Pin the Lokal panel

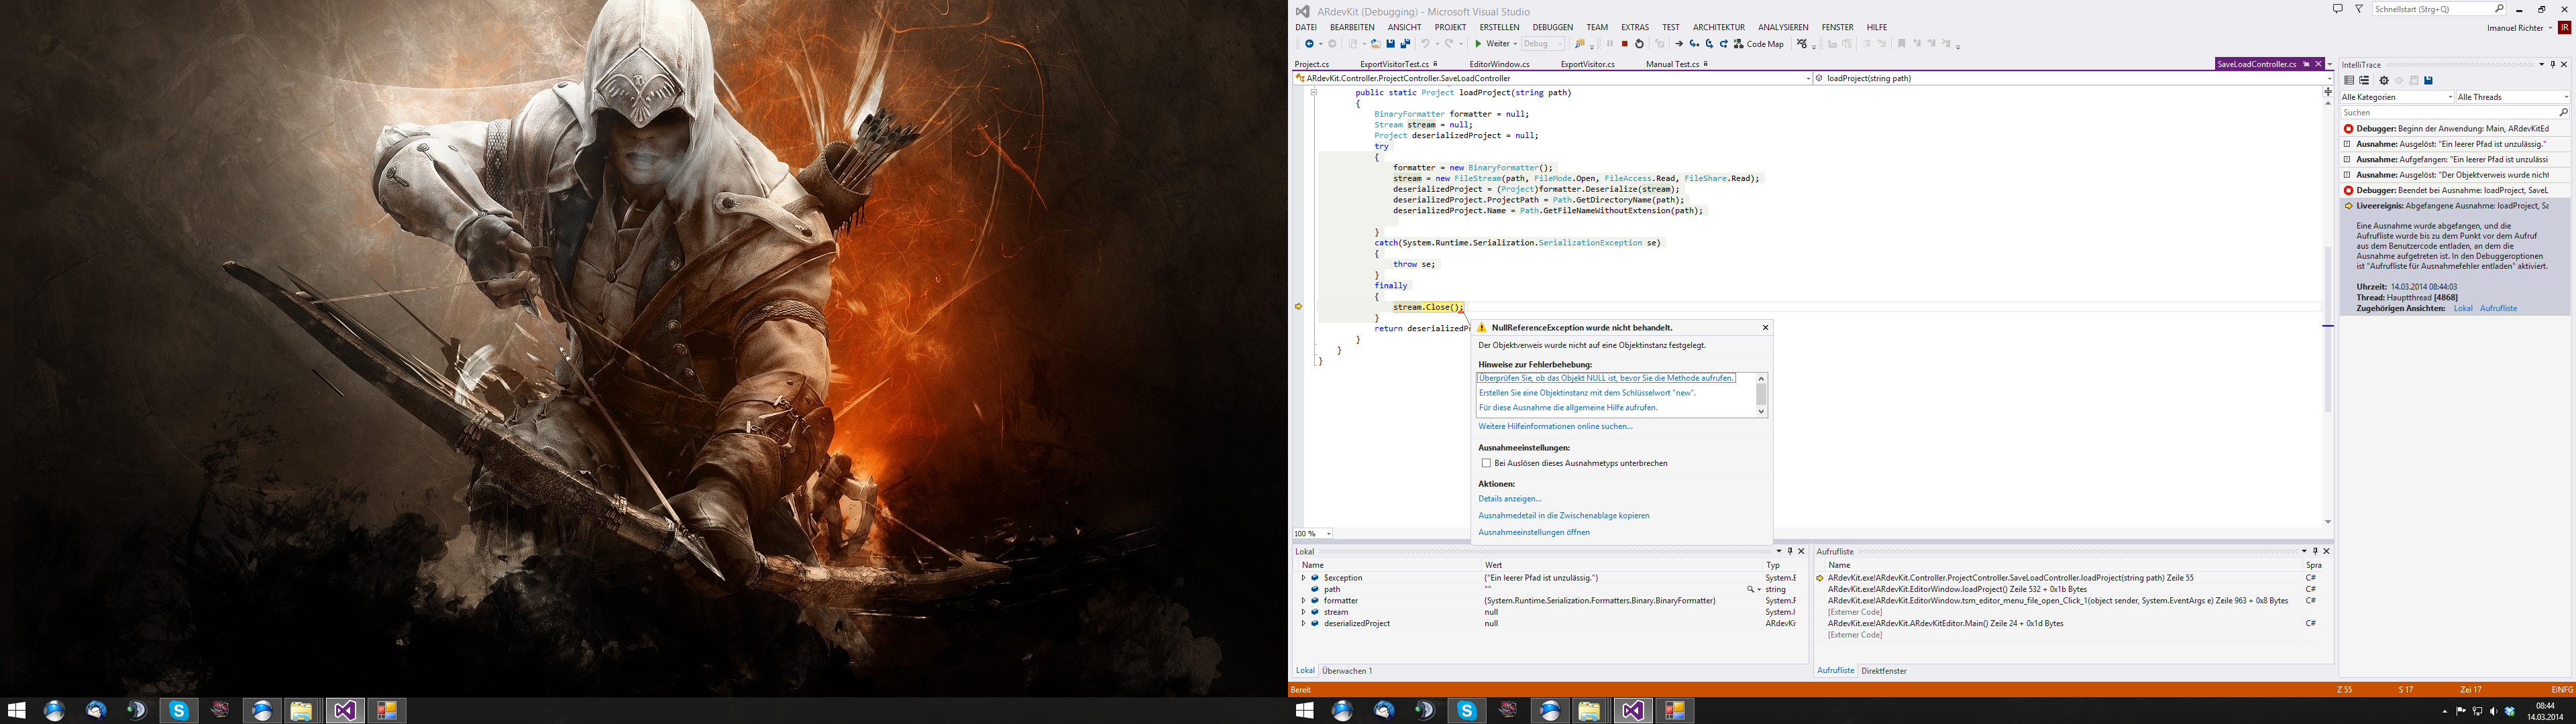[x=1790, y=551]
